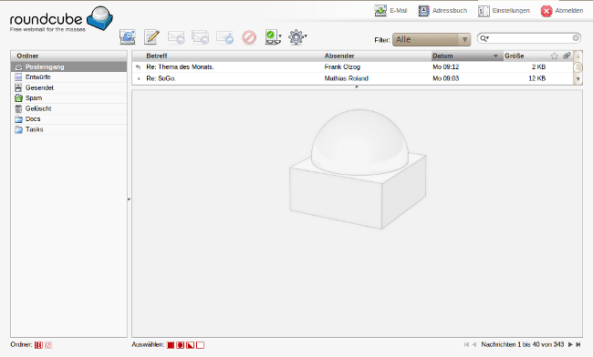The width and height of the screenshot is (593, 357).
Task: Click the attachment paperclip column header
Action: click(567, 56)
